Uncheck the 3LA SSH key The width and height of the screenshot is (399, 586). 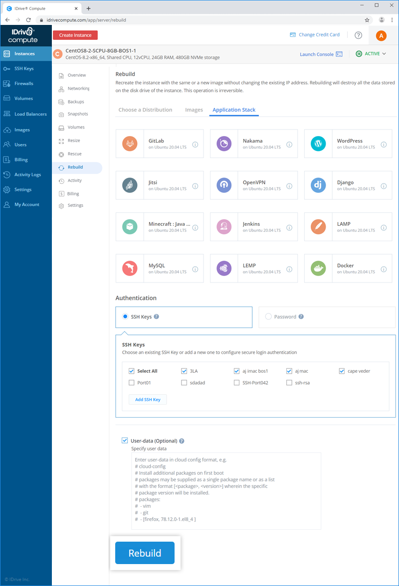click(184, 371)
